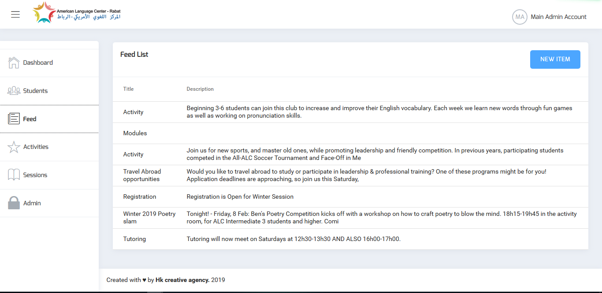Open the hamburger menu icon
Image resolution: width=602 pixels, height=293 pixels.
click(15, 15)
